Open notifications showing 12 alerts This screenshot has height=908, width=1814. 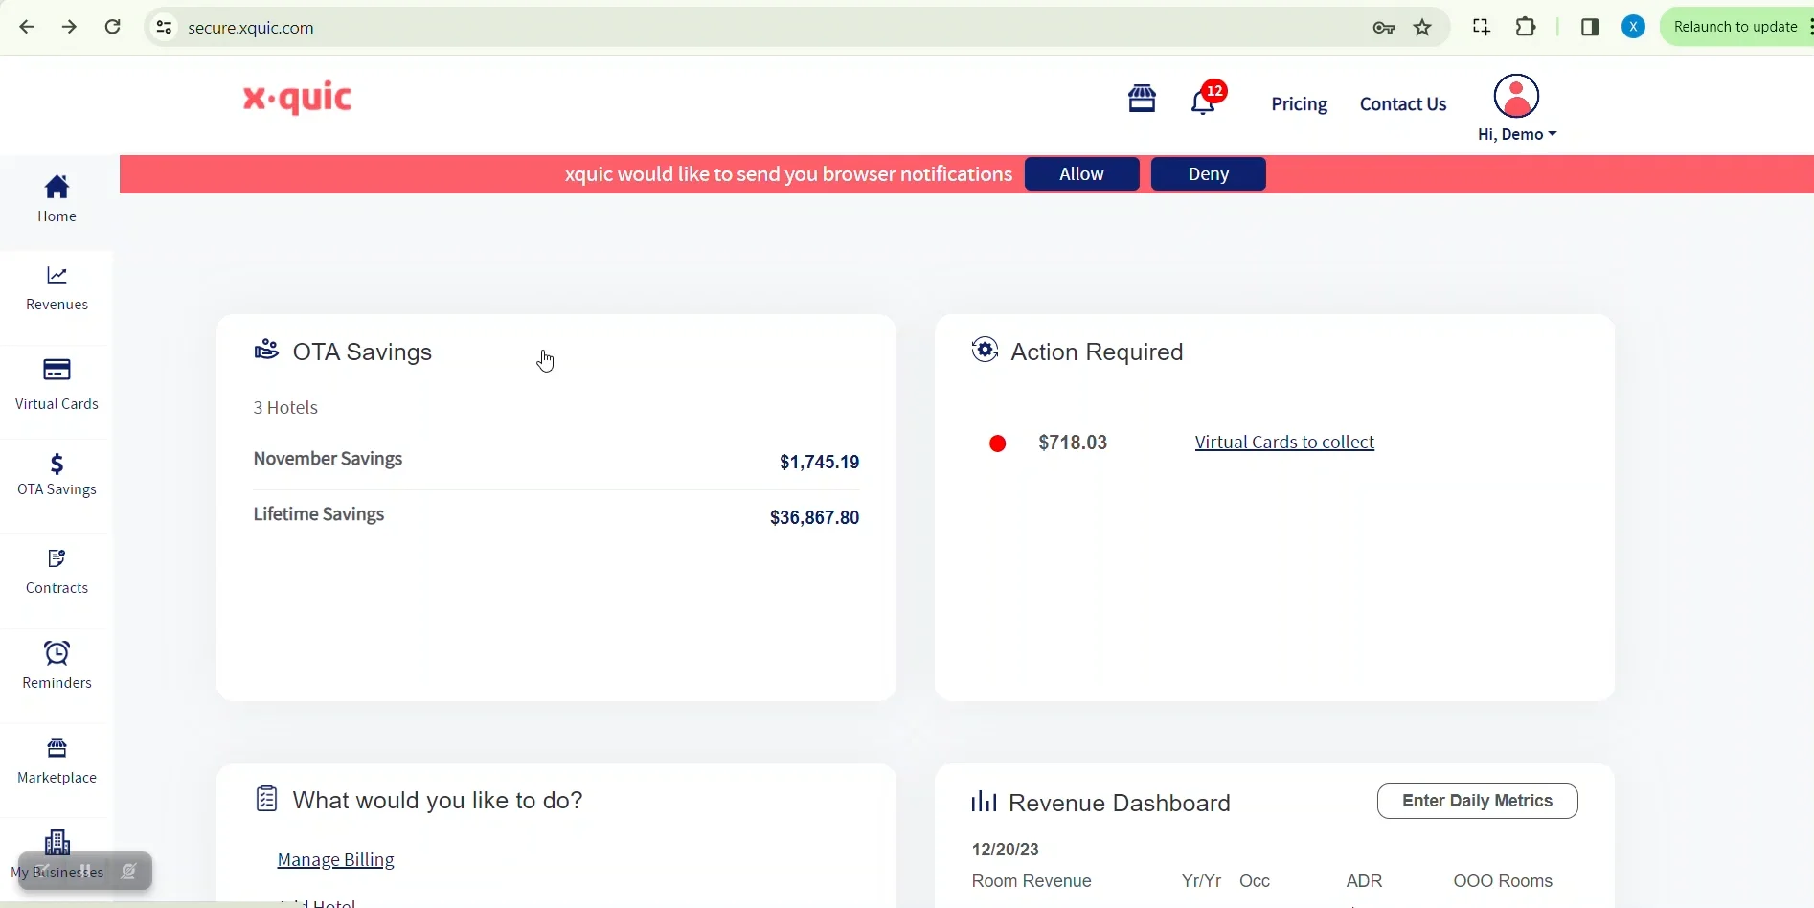[1204, 102]
